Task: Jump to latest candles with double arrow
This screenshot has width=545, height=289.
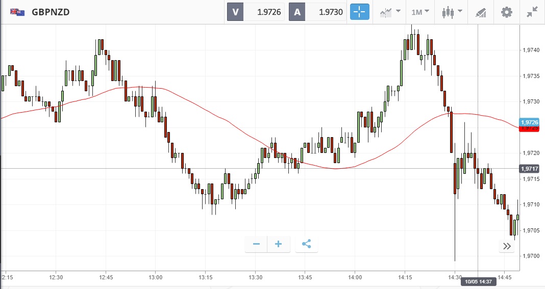Action: click(x=507, y=246)
